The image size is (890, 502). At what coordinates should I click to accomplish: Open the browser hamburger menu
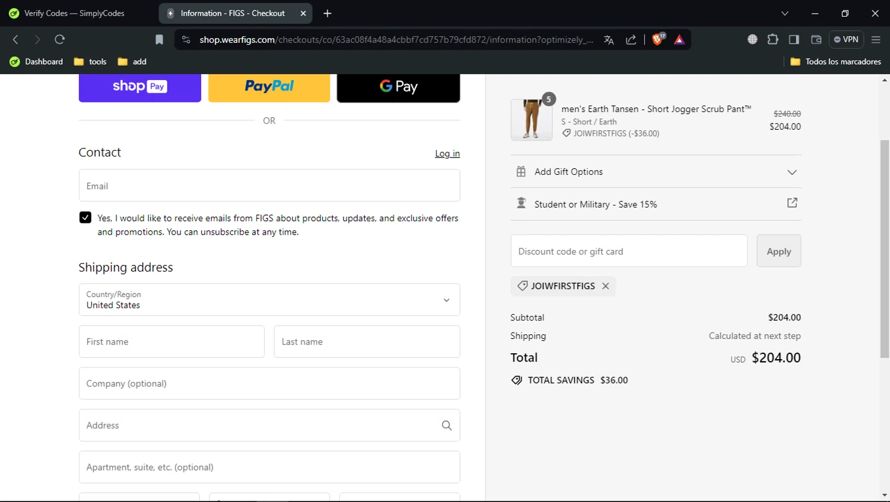coord(876,40)
